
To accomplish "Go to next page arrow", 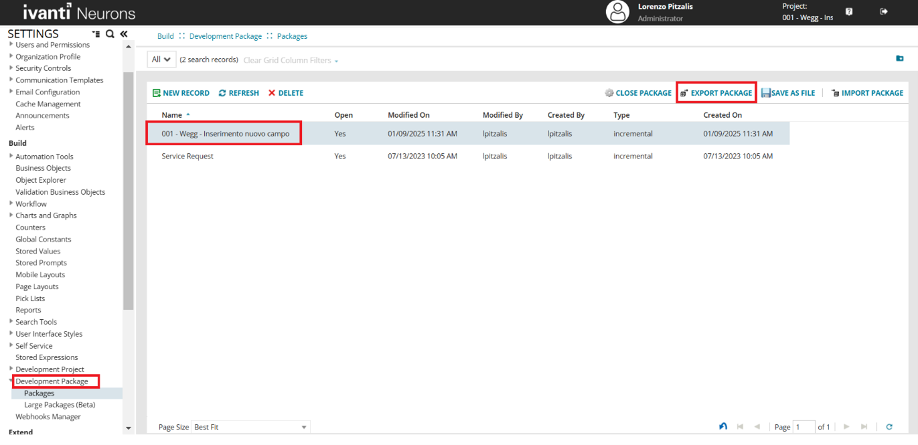I will pos(847,427).
